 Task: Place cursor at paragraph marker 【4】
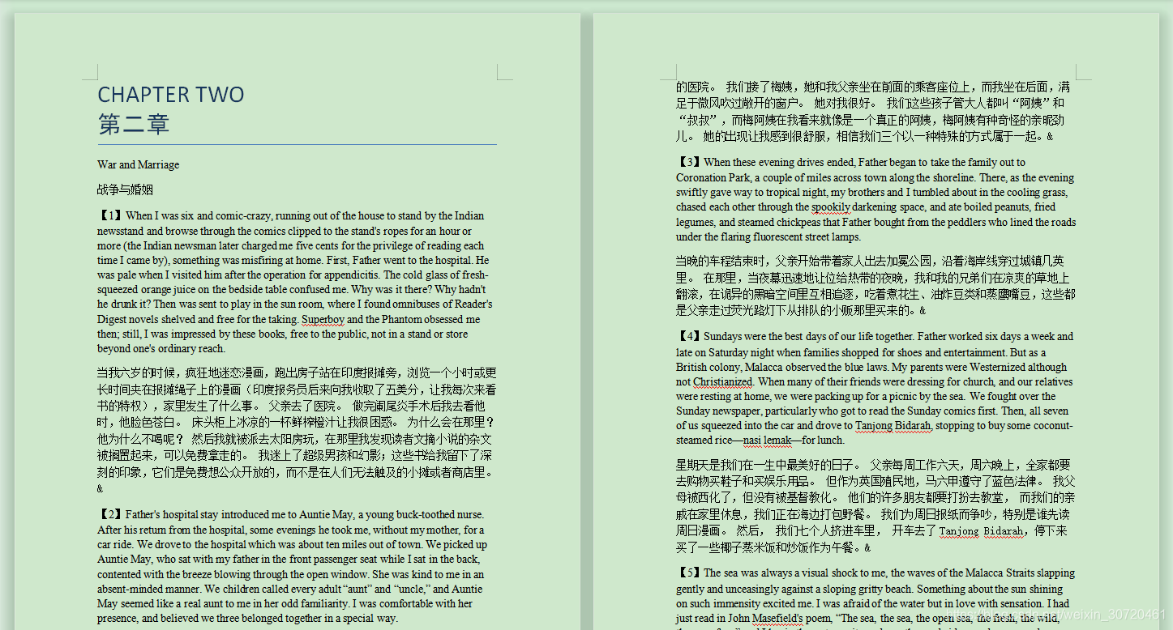(690, 336)
